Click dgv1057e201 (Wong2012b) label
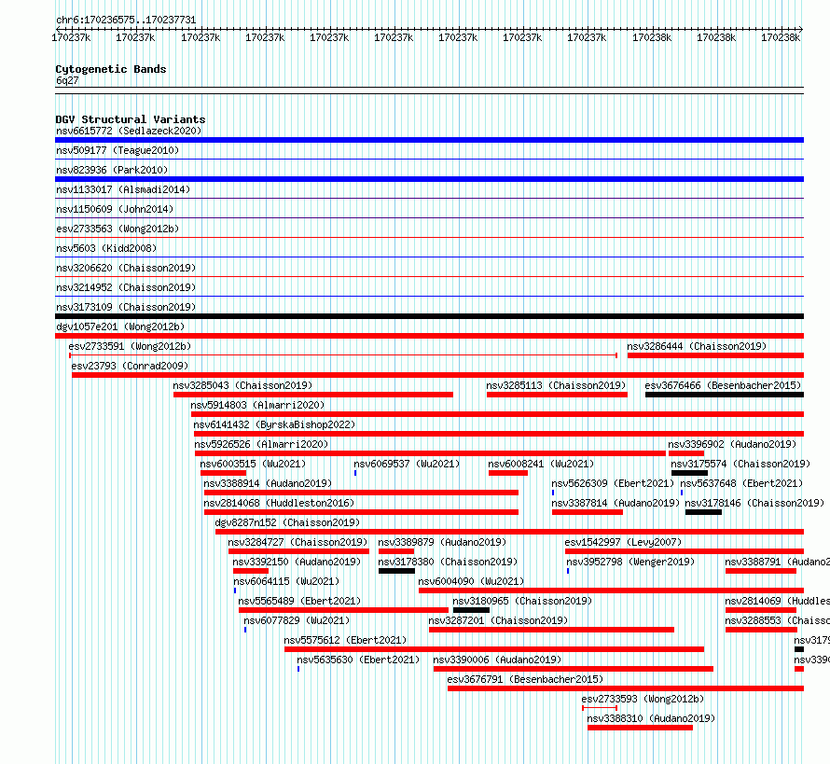The image size is (830, 764). [120, 326]
